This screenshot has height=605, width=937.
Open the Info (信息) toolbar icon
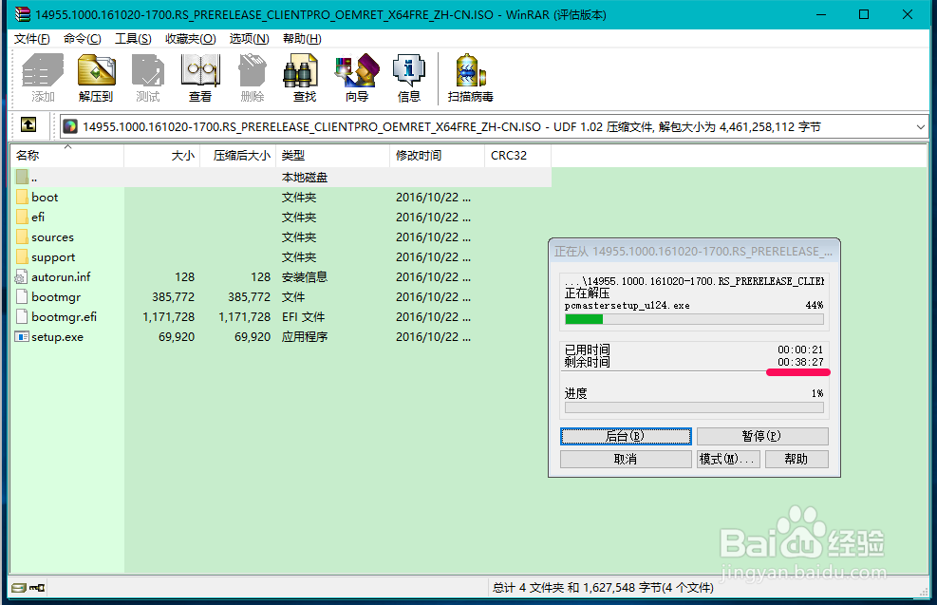tap(409, 78)
